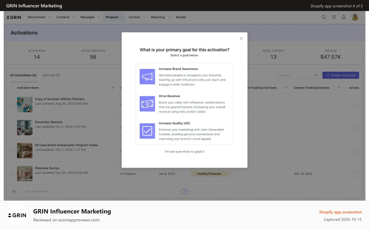
Task: Click the Active Creators count 56
Action: coord(93,57)
